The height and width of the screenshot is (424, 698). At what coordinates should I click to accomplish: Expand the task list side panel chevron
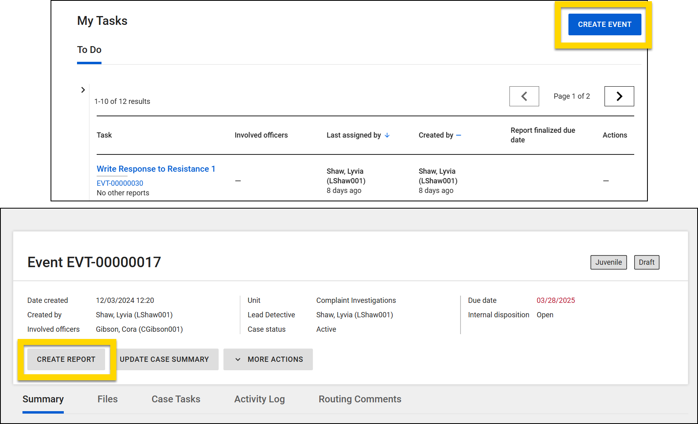pos(83,90)
